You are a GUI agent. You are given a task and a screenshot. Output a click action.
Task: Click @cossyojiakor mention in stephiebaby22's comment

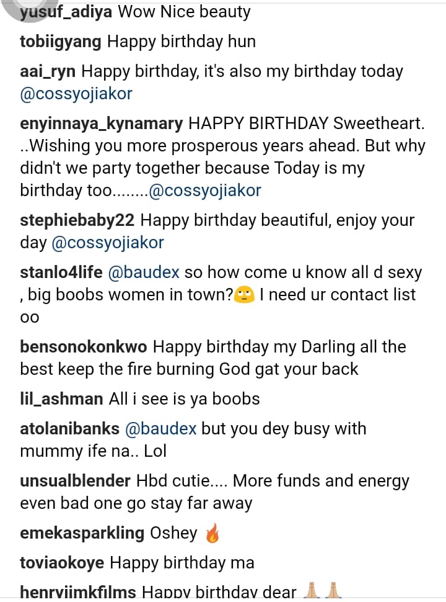(108, 243)
